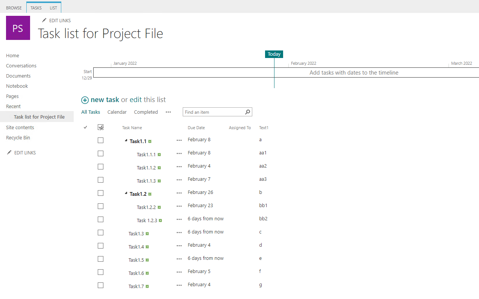Open Conversations in the sidebar
479x299 pixels.
(x=21, y=66)
